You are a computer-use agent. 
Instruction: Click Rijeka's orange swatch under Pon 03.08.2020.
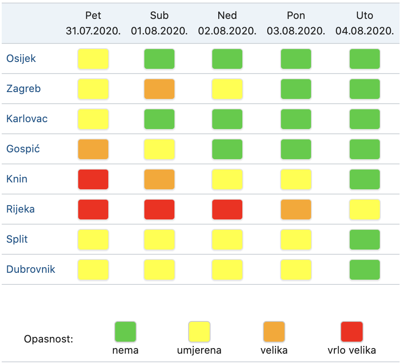pyautogui.click(x=296, y=210)
